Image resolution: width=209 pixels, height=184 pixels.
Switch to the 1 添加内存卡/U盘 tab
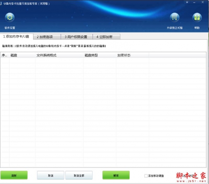(17, 36)
